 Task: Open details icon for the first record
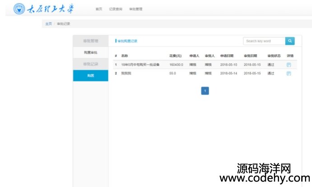pyautogui.click(x=289, y=65)
